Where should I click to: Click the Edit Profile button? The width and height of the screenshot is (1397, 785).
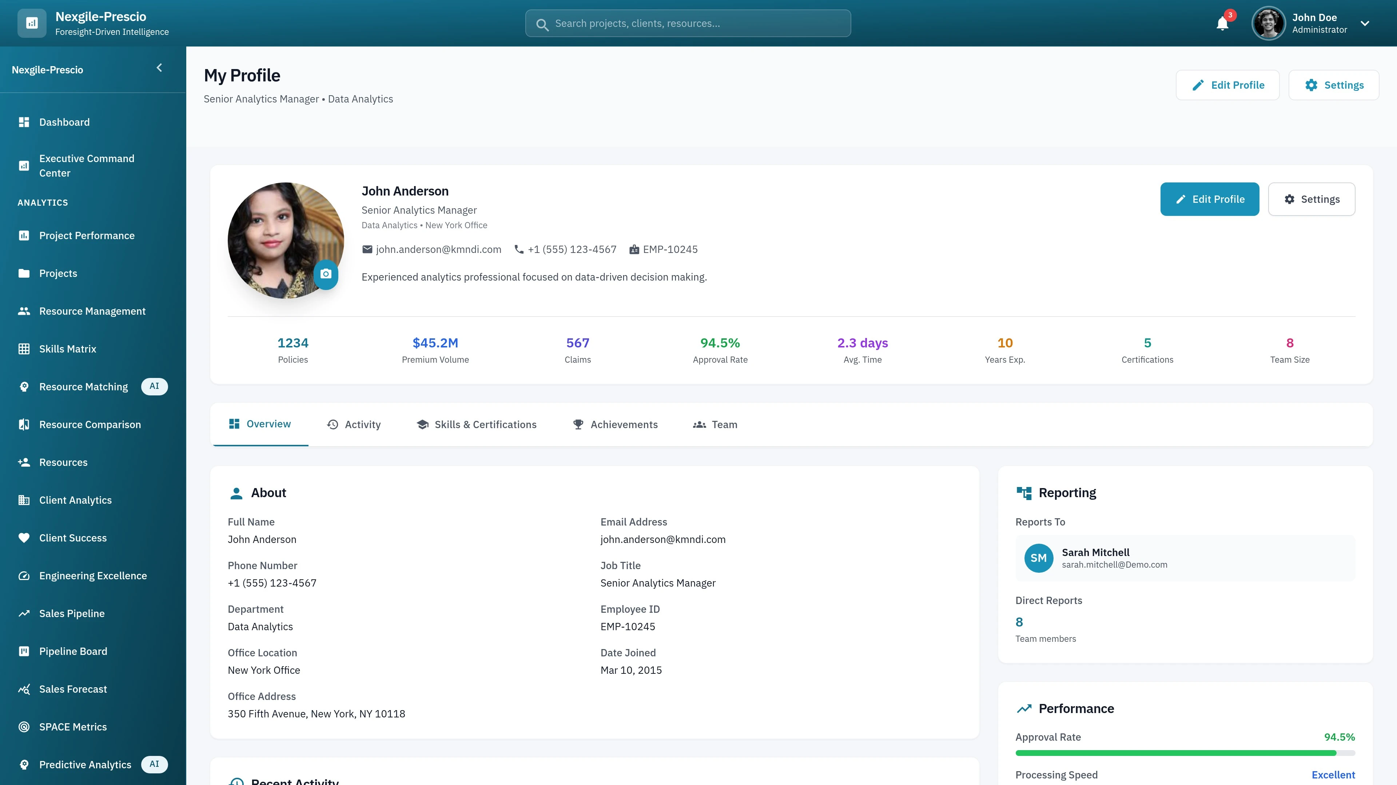1209,199
